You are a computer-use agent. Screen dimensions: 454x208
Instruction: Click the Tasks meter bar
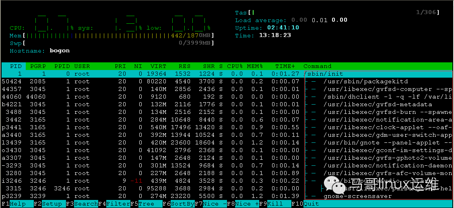point(337,12)
